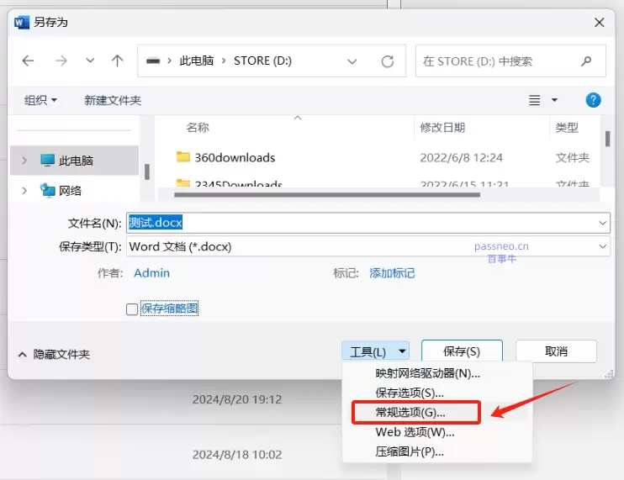Viewport: 624px width, 480px height.
Task: Go back using the left arrow
Action: (x=28, y=61)
